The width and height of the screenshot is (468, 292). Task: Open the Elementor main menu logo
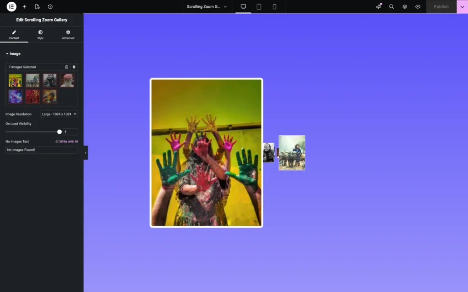[x=11, y=6]
